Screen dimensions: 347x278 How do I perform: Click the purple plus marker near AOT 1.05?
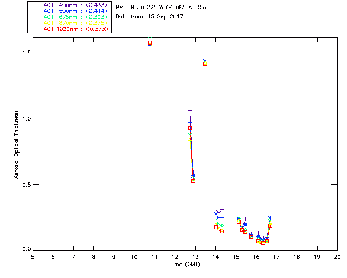(x=190, y=110)
